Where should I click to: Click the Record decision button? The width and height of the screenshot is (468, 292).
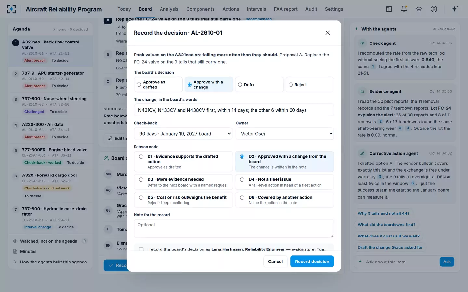click(312, 262)
